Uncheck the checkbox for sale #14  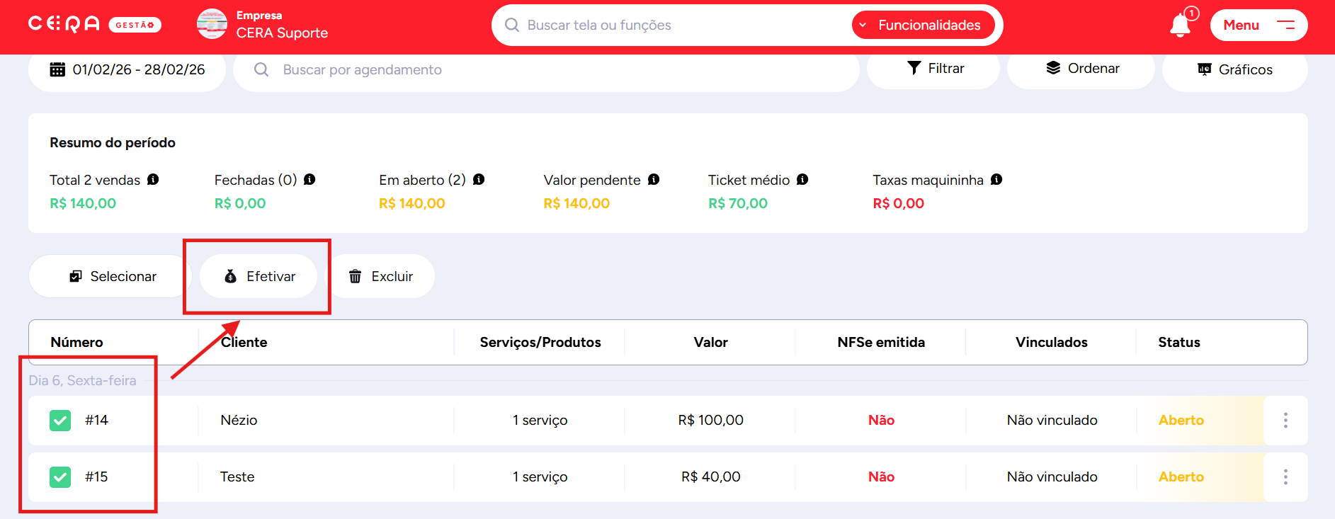coord(60,421)
